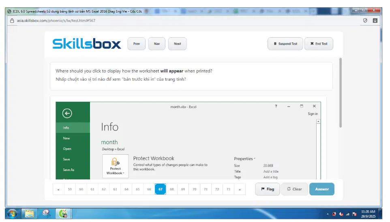Jump to question 65

coord(137,189)
